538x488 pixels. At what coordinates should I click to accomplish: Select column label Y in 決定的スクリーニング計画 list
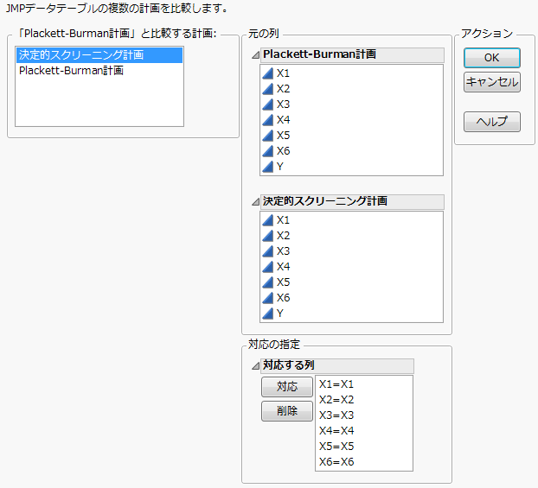click(280, 314)
